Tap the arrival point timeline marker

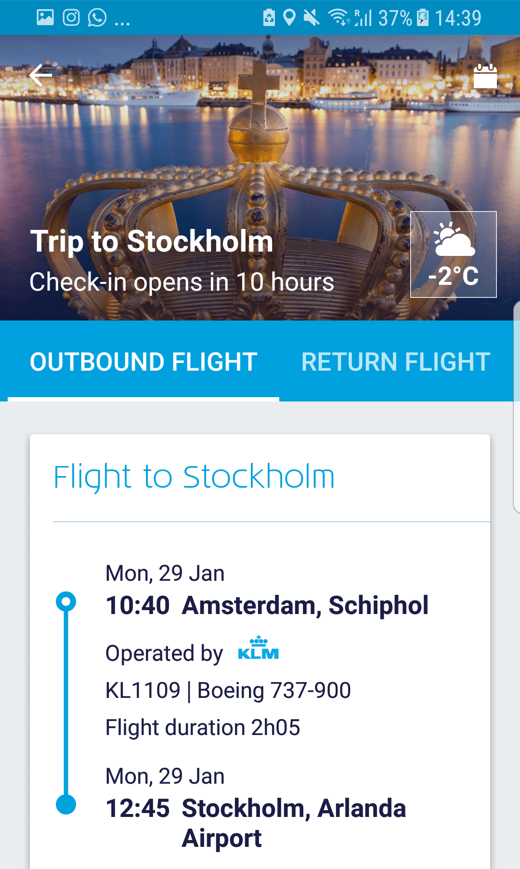click(x=66, y=804)
